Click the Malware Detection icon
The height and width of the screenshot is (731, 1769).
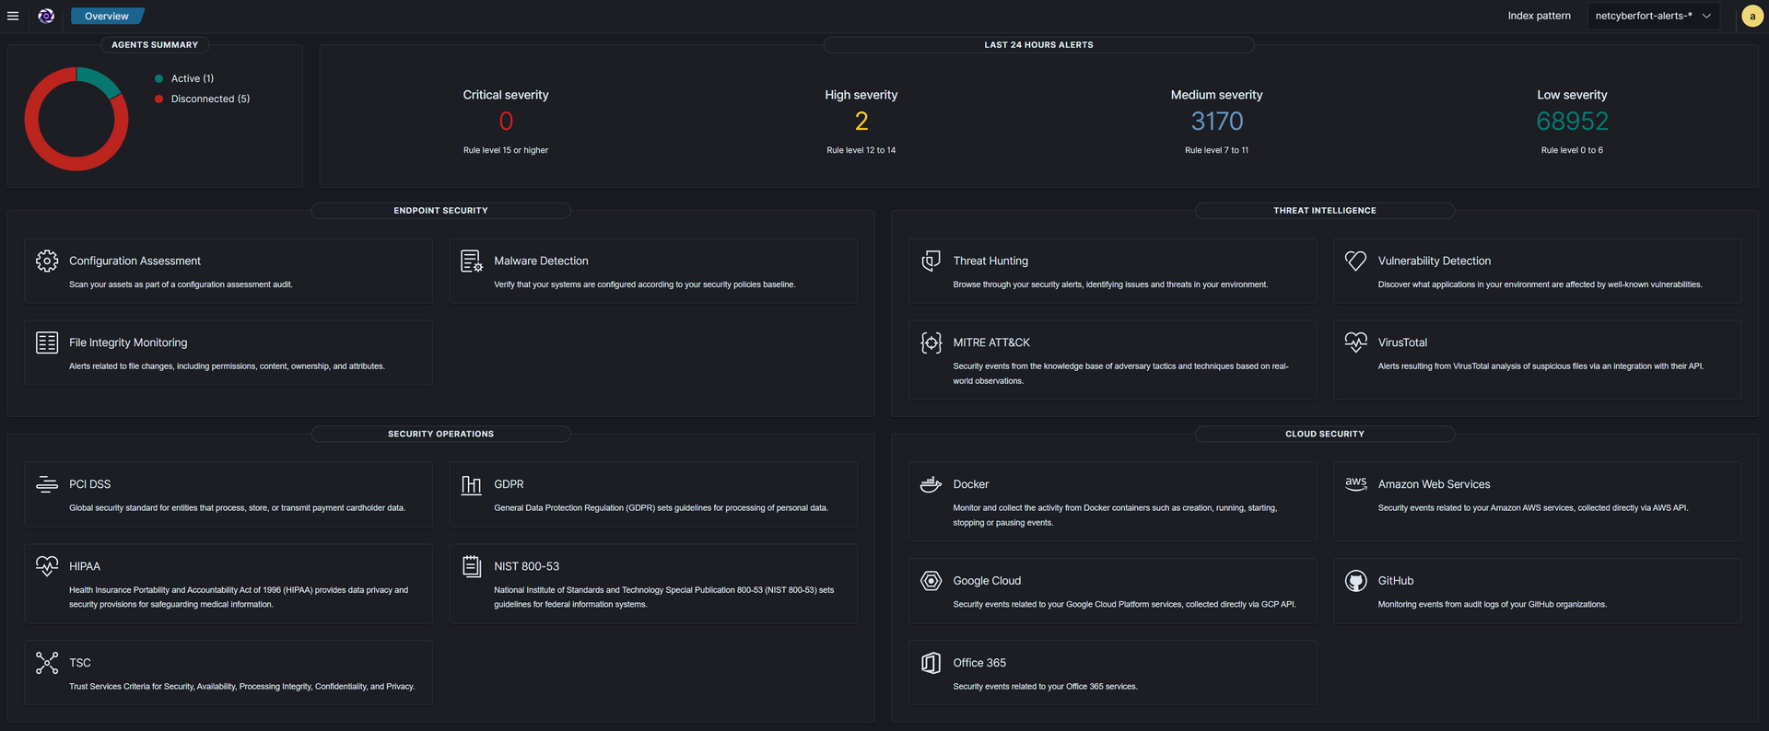(x=471, y=261)
